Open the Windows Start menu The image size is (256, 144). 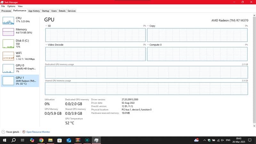pyautogui.click(x=4, y=140)
